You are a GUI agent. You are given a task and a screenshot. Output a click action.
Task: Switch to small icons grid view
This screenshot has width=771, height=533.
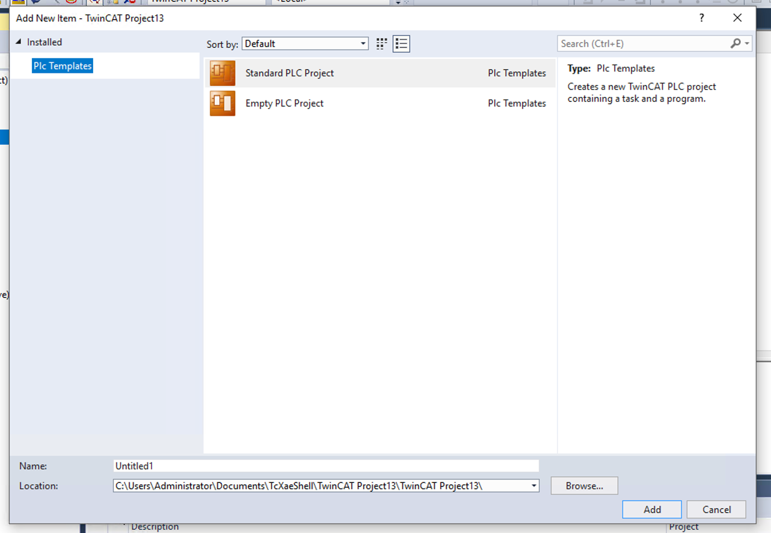tap(382, 44)
